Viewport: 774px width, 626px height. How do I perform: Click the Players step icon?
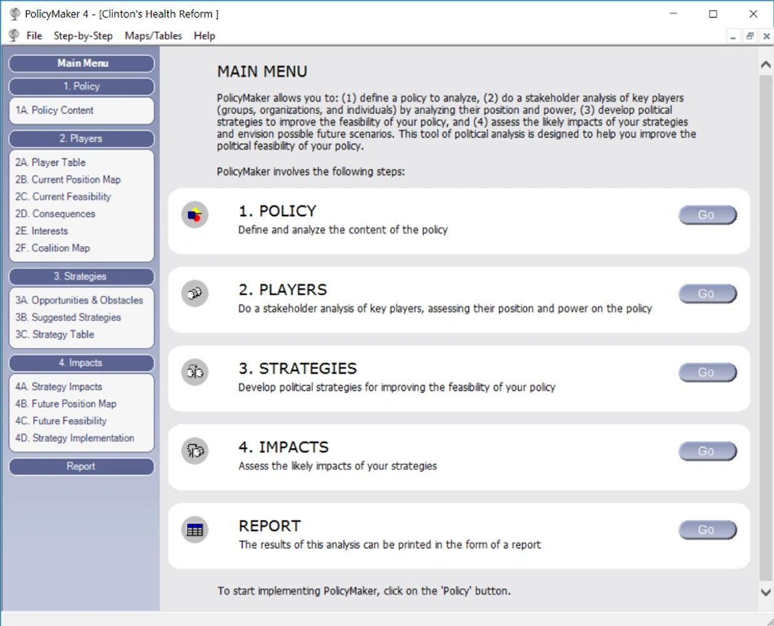(195, 294)
